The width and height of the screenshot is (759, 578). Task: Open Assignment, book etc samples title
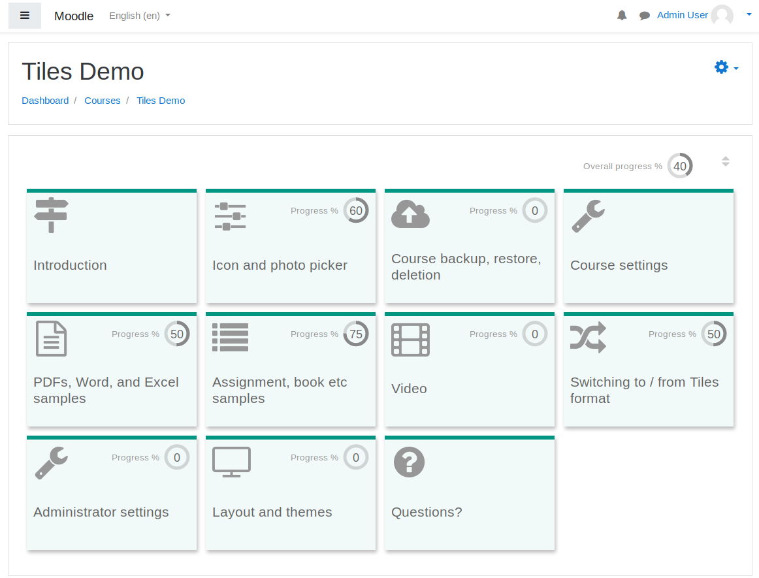coord(280,390)
